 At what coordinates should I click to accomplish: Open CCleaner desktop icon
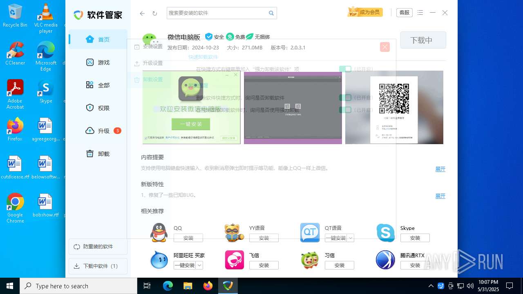15,53
